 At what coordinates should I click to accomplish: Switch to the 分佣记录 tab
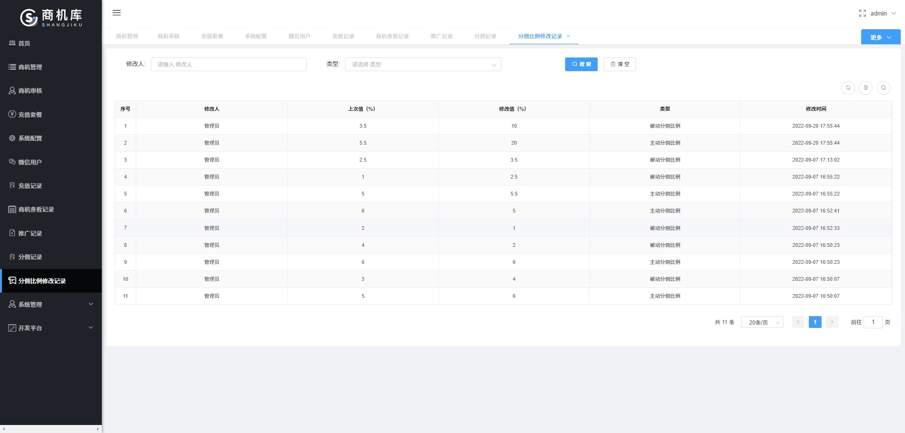pyautogui.click(x=485, y=36)
